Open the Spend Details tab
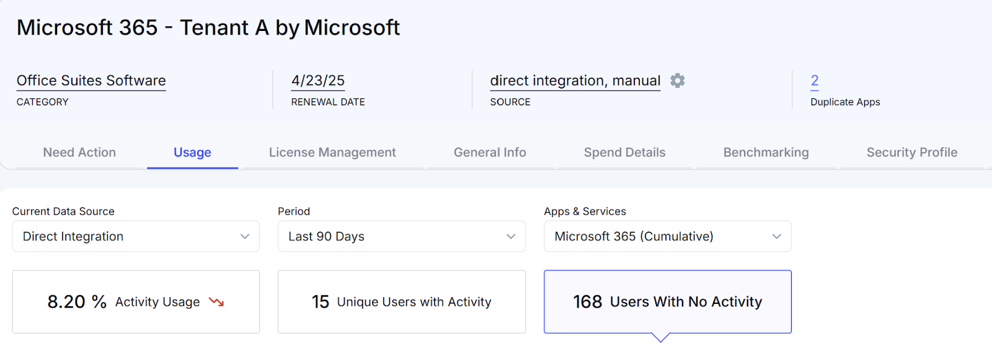 point(624,152)
